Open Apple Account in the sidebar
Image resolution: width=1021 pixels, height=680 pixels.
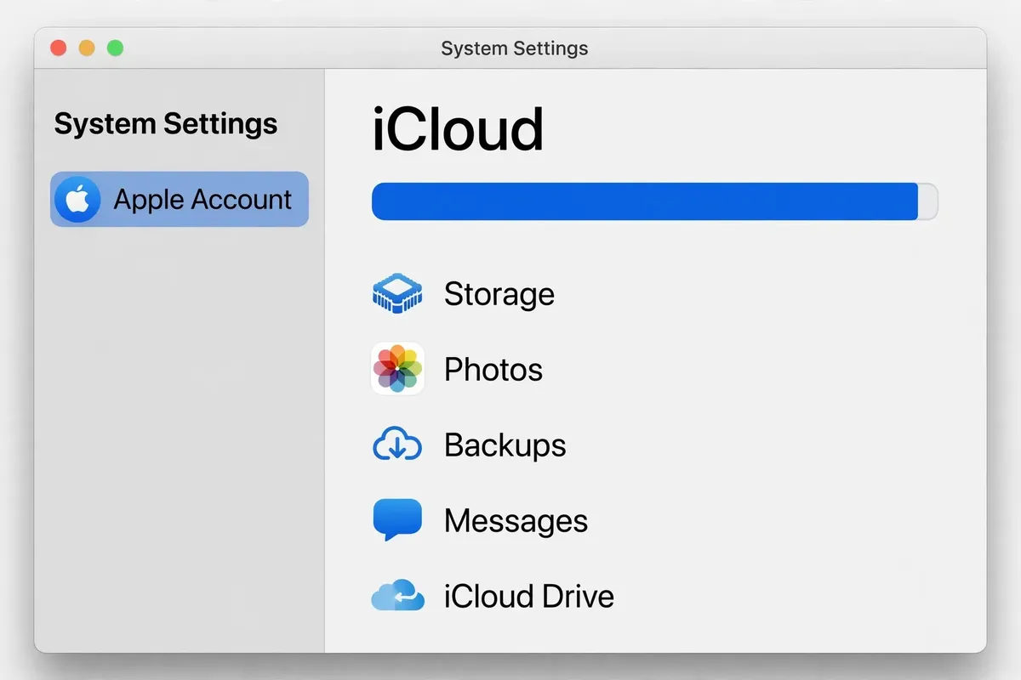(180, 200)
